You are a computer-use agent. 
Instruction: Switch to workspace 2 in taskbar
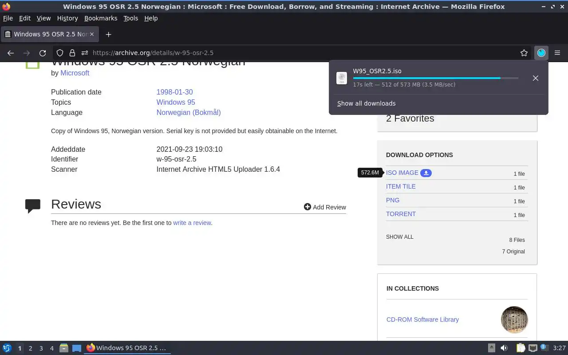point(30,348)
